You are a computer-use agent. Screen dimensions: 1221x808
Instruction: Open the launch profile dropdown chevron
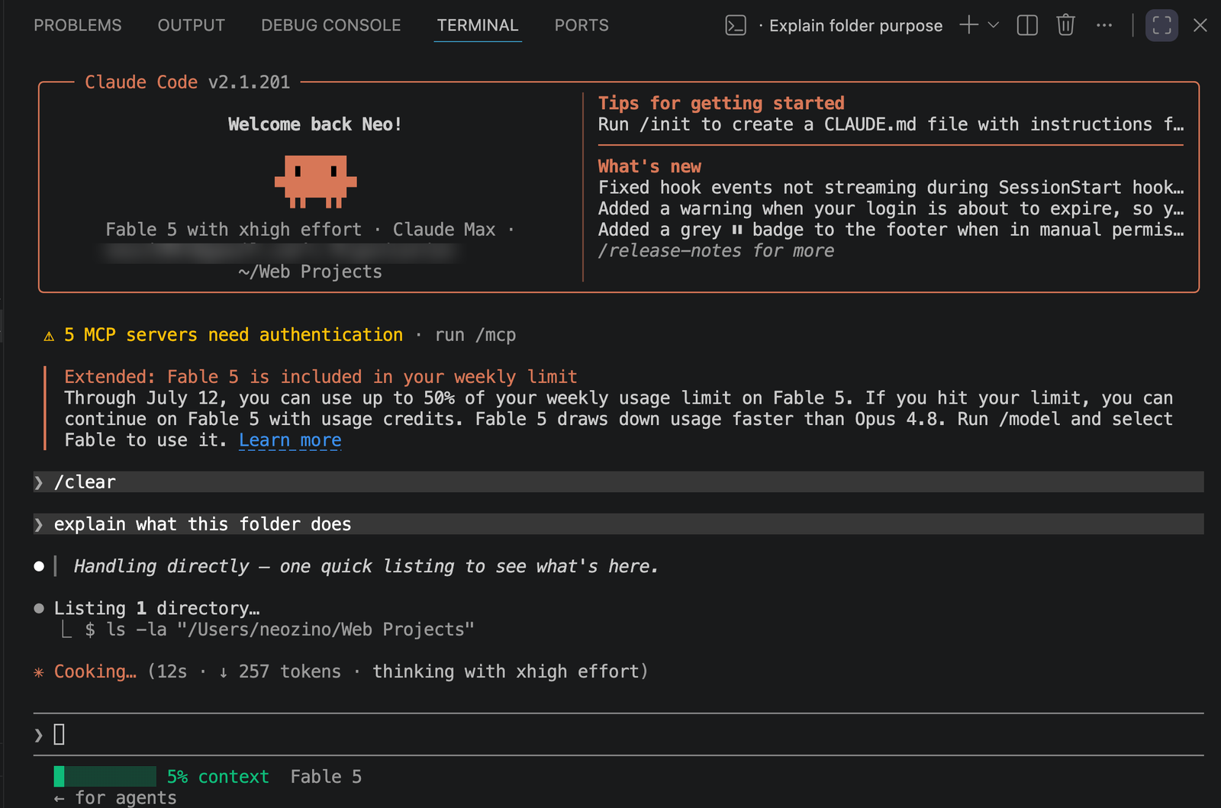coord(994,25)
